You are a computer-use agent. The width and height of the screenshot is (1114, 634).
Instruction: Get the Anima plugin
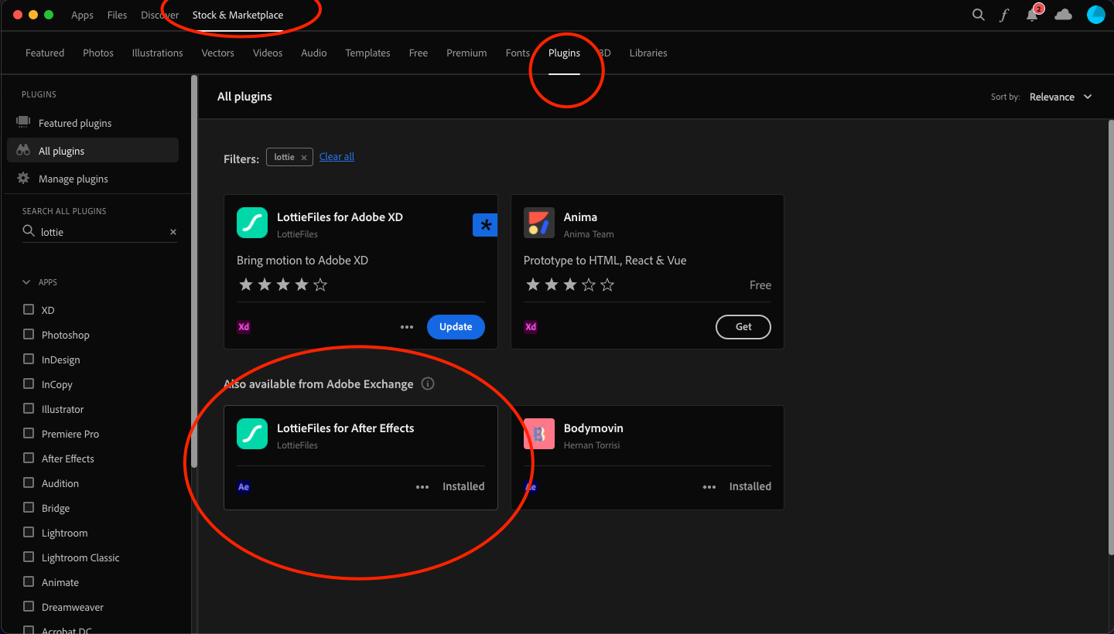743,326
